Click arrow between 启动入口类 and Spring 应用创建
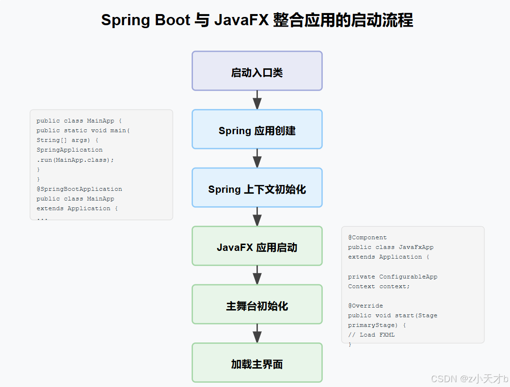Image resolution: width=510 pixels, height=387 pixels. (x=257, y=100)
